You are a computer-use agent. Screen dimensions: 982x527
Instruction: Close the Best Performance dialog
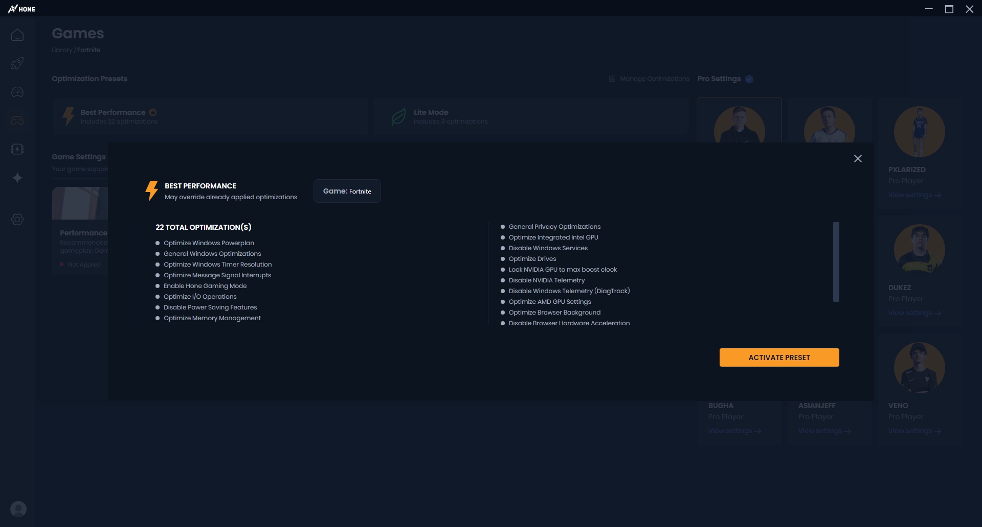click(x=858, y=159)
